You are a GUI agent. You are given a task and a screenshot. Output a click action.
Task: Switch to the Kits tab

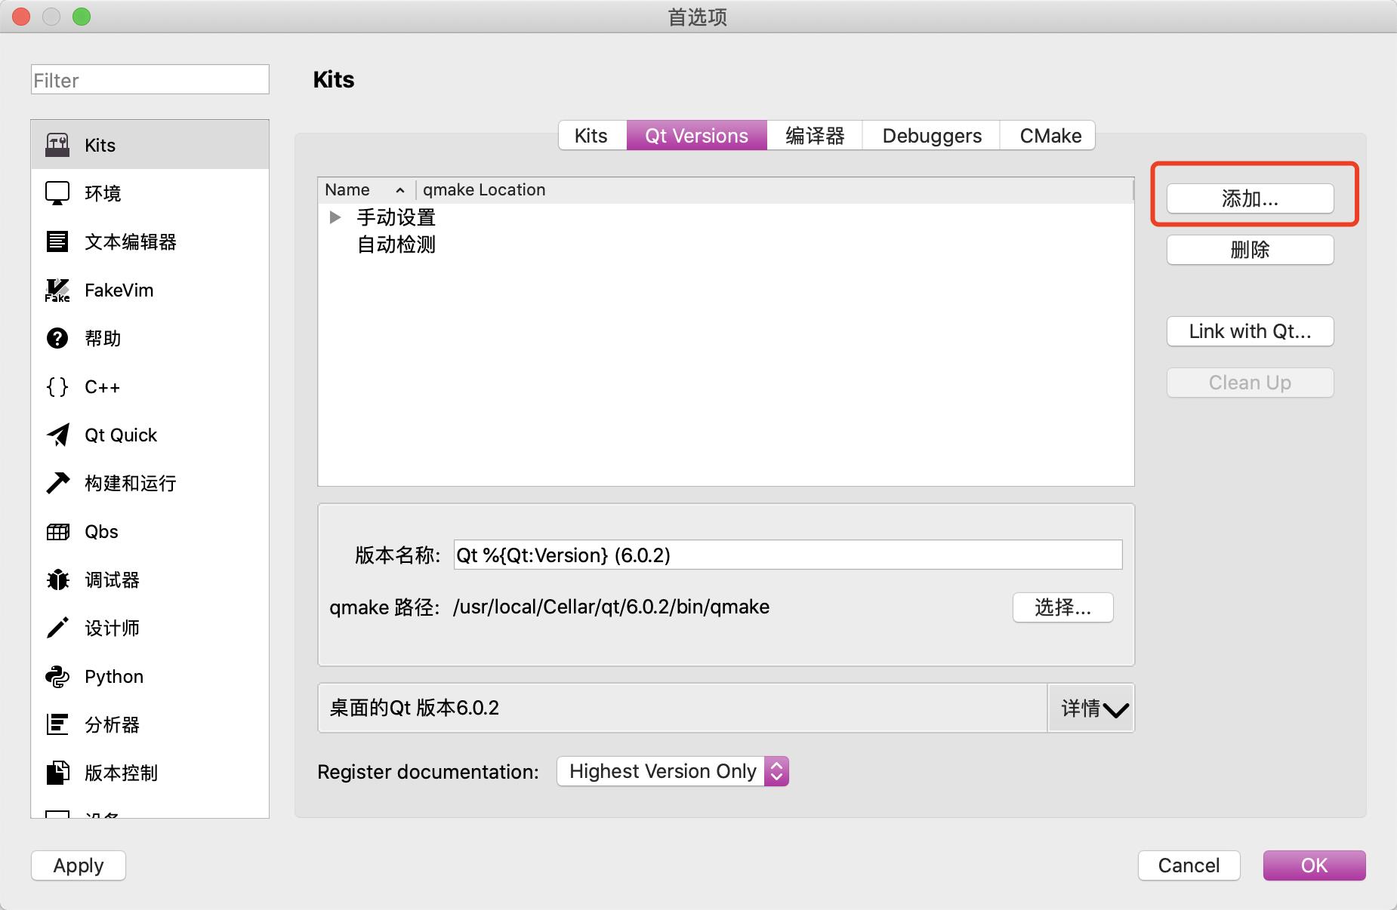click(592, 136)
